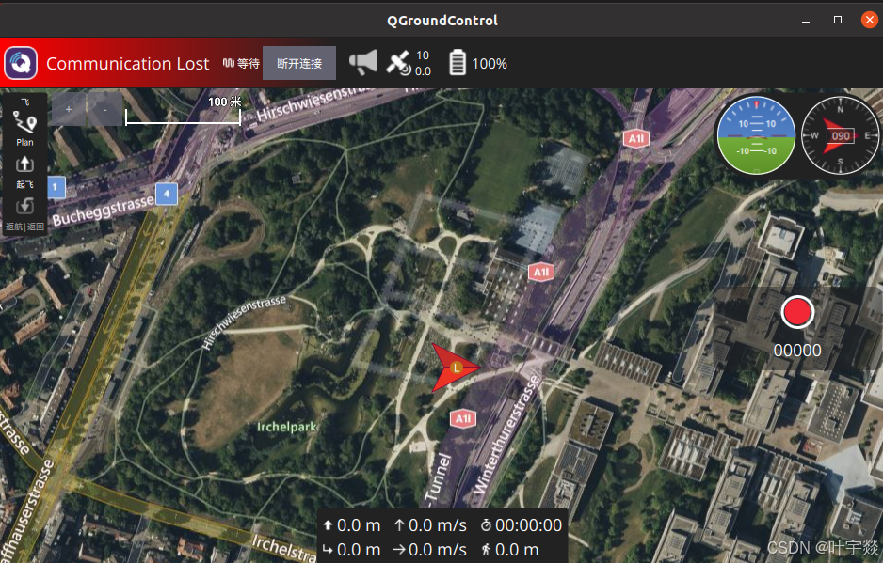
Task: Select the takeoff (起飞) tool
Action: click(24, 172)
